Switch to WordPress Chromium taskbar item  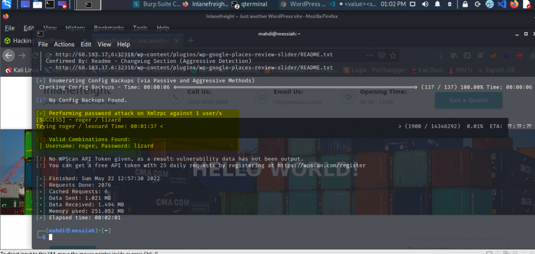(x=303, y=4)
